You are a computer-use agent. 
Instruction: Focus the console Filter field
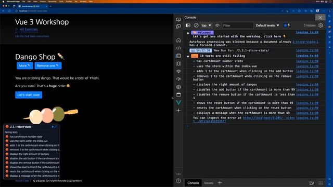pyautogui.click(x=238, y=25)
